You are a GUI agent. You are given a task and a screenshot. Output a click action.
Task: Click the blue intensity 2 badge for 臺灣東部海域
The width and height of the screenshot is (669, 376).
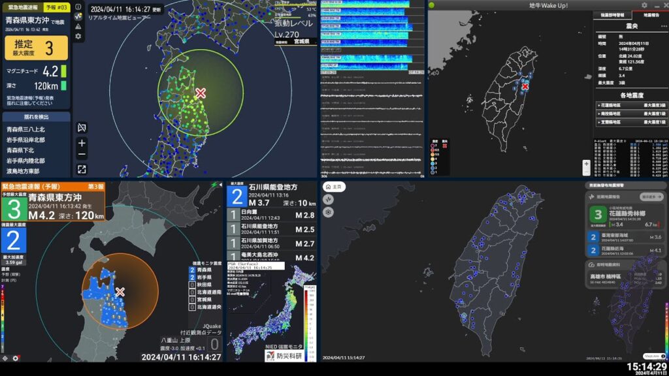tap(593, 237)
